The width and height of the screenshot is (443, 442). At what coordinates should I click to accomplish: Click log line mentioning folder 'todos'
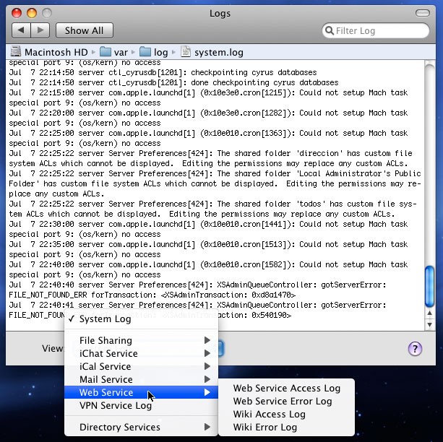(x=212, y=209)
